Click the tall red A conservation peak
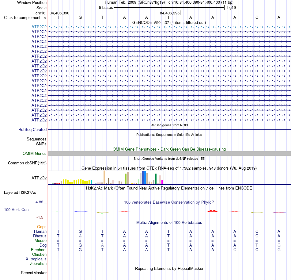This screenshot has height=280, width=291. [x=213, y=211]
